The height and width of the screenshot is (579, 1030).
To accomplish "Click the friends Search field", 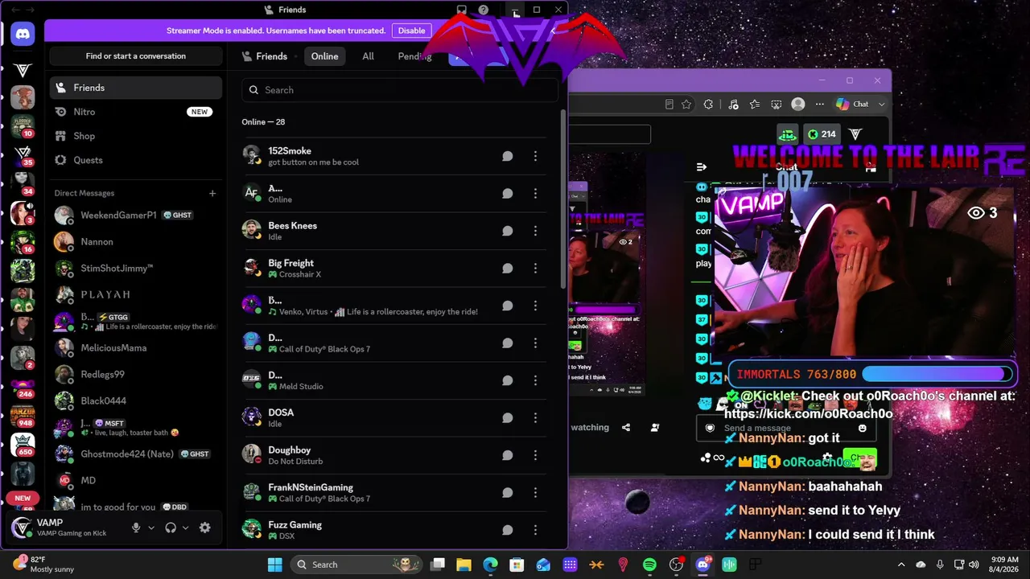I will (x=399, y=90).
